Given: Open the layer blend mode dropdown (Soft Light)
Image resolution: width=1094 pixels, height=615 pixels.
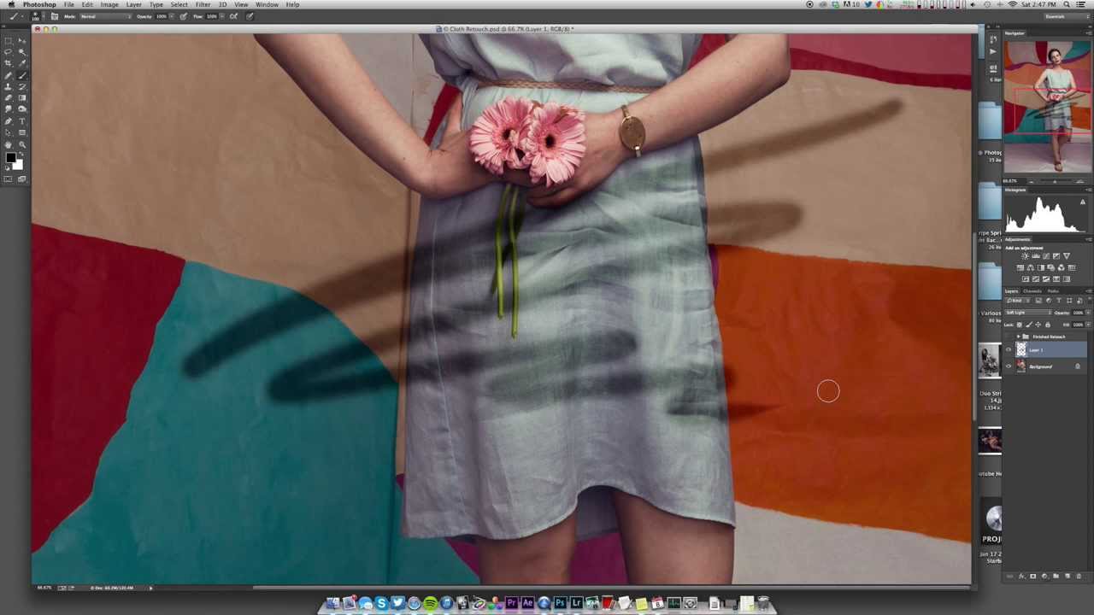Looking at the screenshot, I should 1028,313.
